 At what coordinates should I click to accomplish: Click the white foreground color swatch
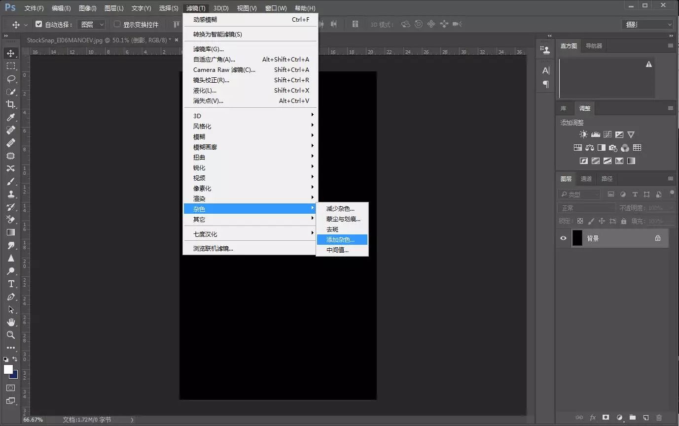click(8, 369)
